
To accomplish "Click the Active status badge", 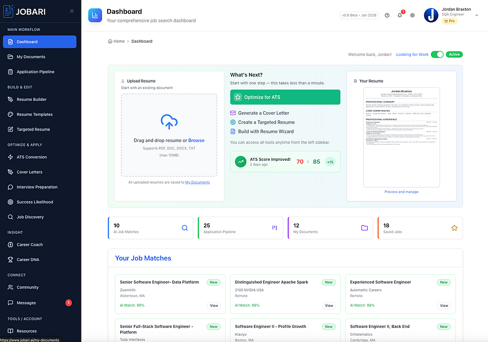I will (454, 55).
